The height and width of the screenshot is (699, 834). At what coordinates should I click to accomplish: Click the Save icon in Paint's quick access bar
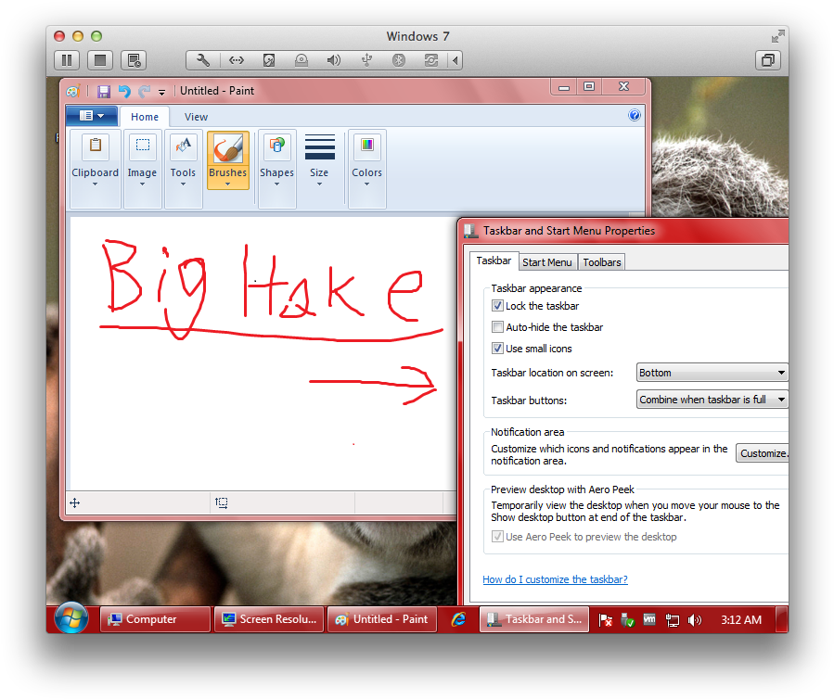(x=104, y=92)
